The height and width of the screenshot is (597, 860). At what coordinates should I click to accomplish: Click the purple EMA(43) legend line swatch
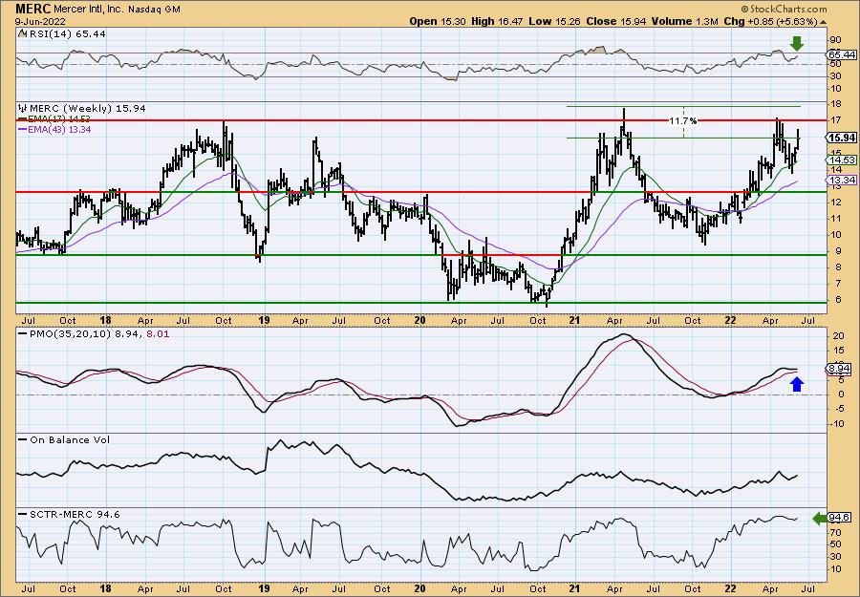coord(22,130)
